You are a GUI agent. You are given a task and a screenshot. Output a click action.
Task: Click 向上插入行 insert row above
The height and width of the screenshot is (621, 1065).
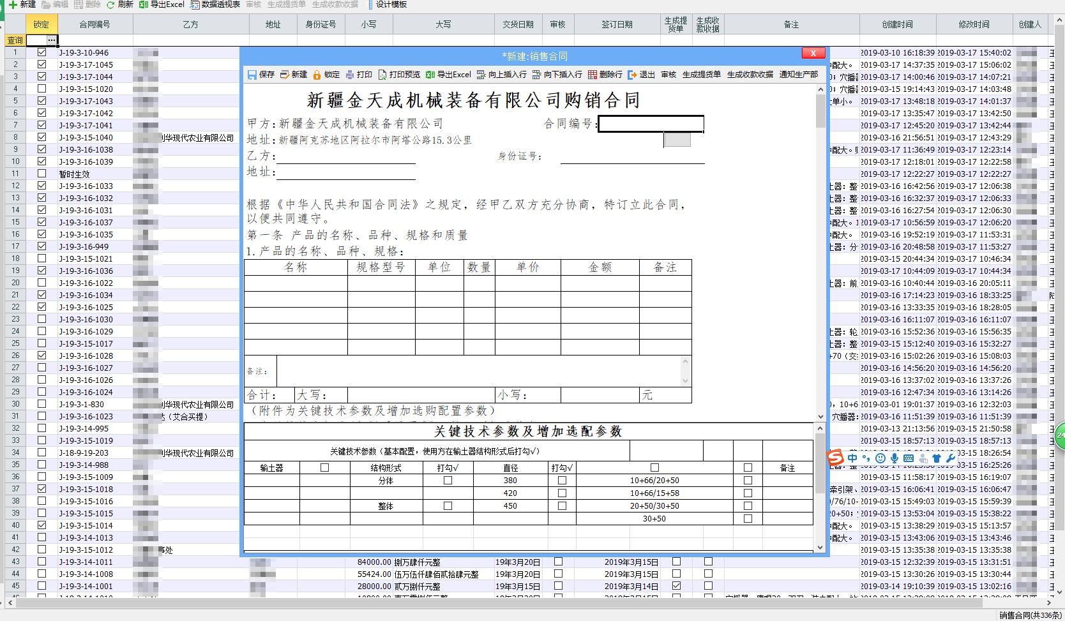click(502, 75)
